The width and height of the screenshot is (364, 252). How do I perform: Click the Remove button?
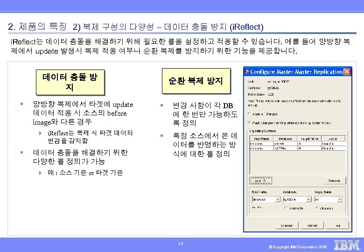point(334,181)
